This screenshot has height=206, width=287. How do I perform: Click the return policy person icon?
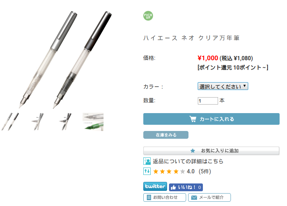tap(147, 161)
